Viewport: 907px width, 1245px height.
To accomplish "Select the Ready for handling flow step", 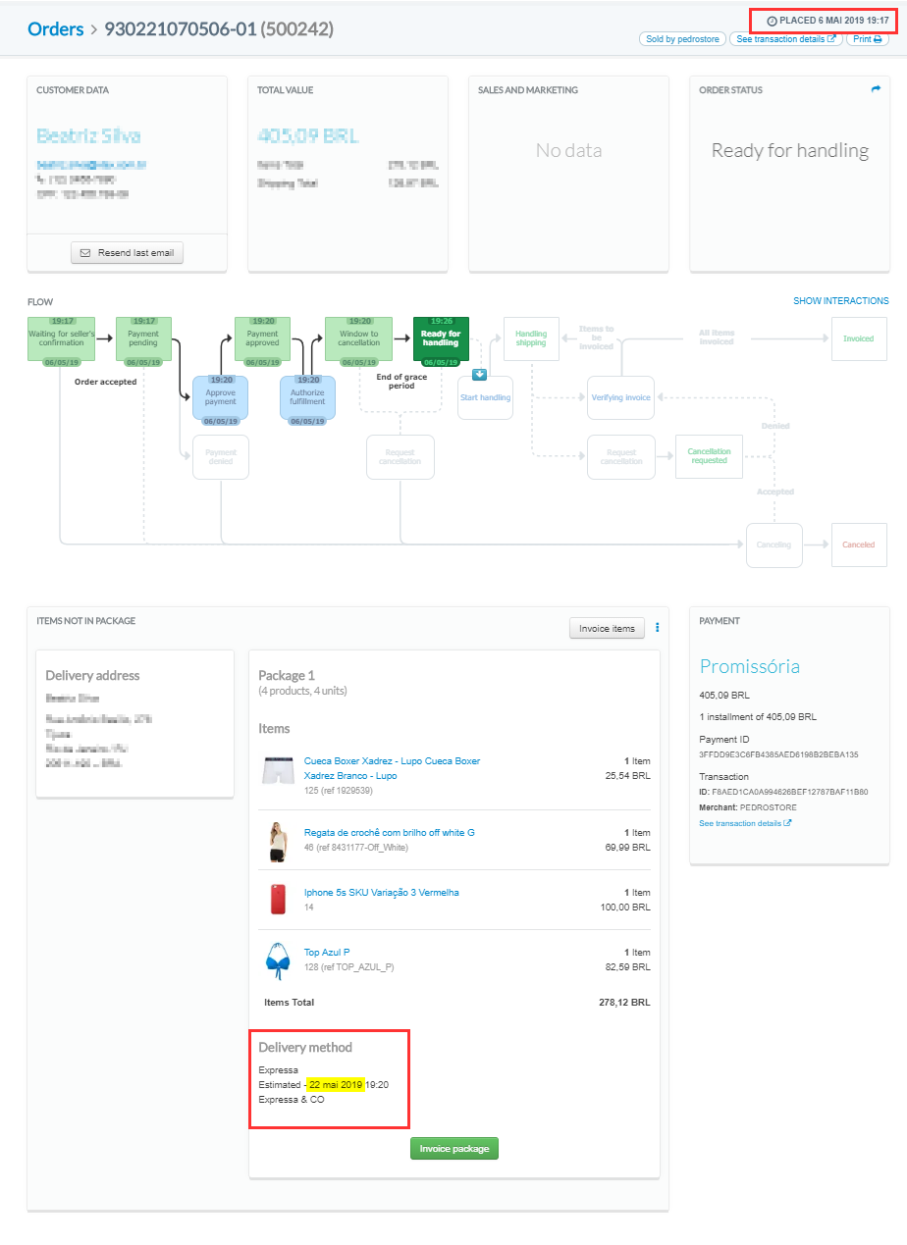I will (441, 339).
